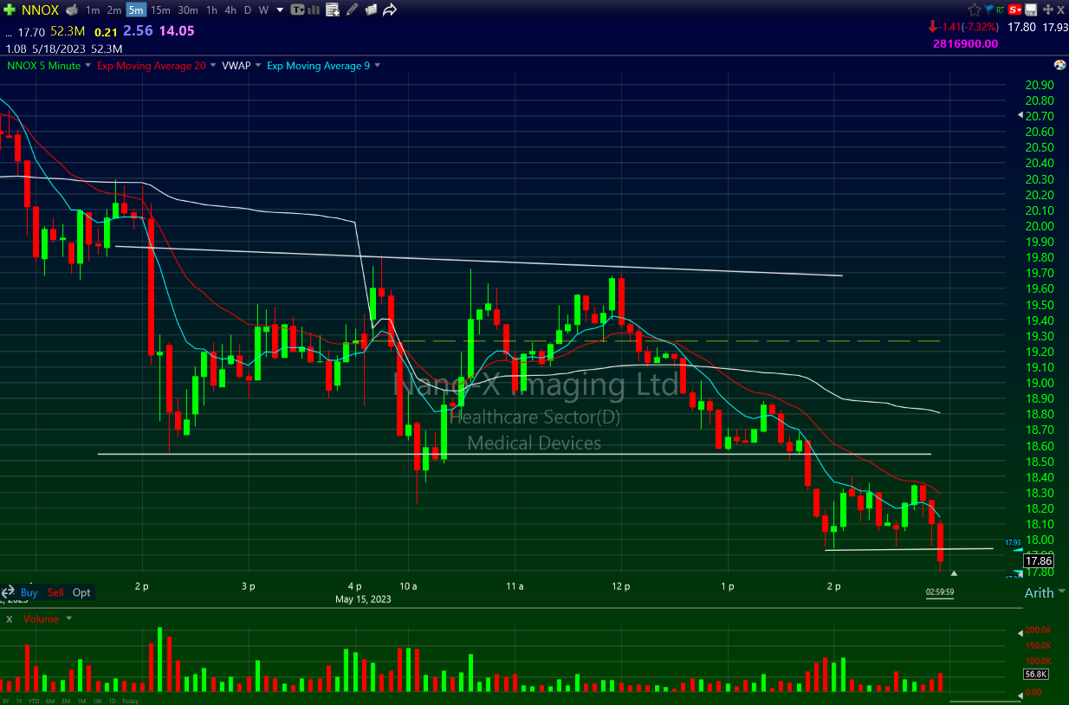
Task: Click the pencil drawing tool icon
Action: point(352,10)
